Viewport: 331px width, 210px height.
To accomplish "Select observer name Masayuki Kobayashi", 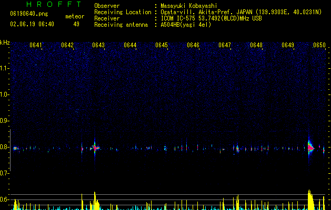I will (189, 6).
